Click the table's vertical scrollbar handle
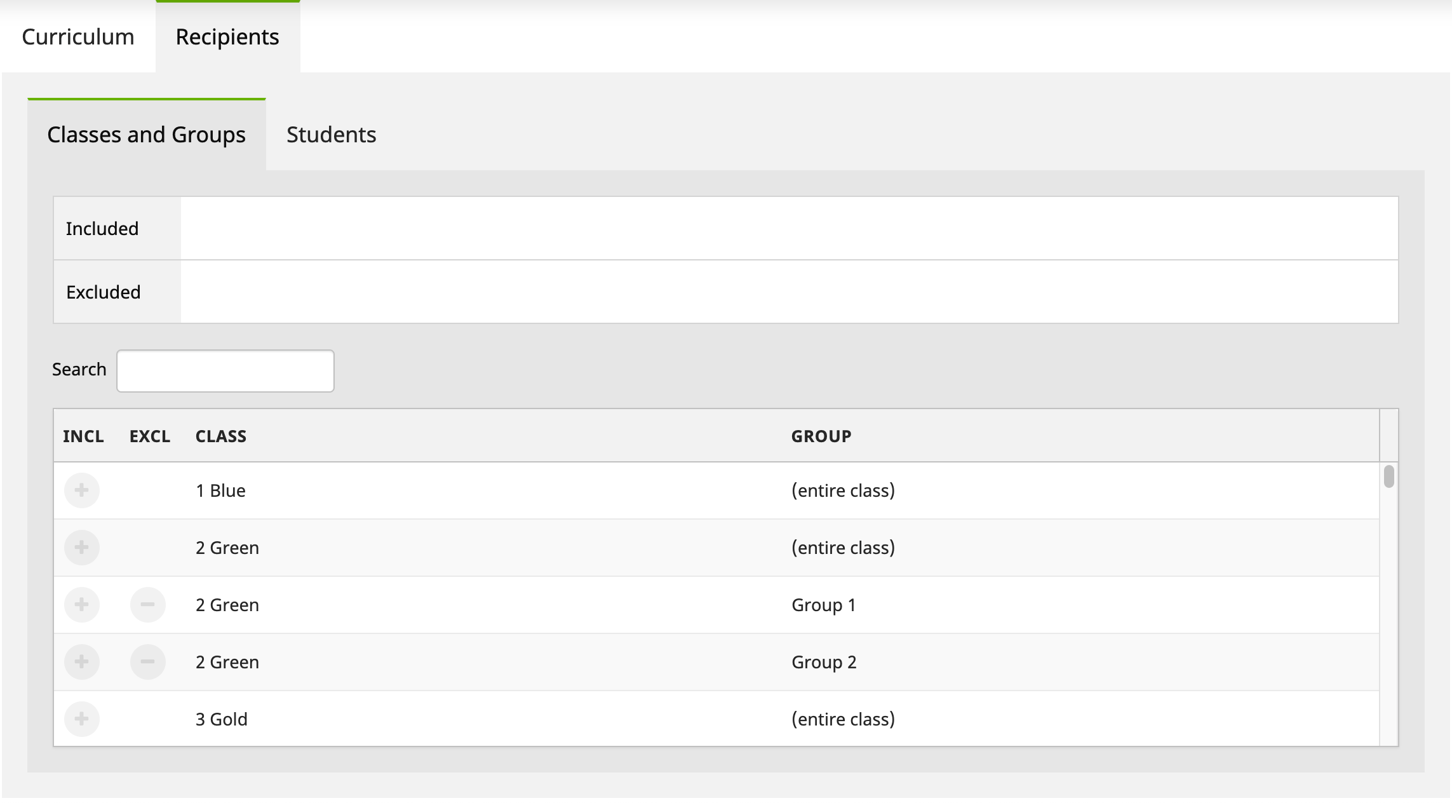 [1389, 476]
